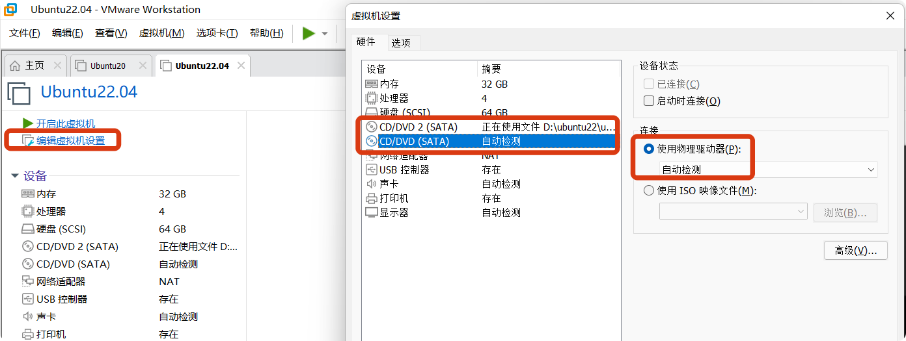
Task: Click the 高级(V)... button
Action: click(x=856, y=250)
